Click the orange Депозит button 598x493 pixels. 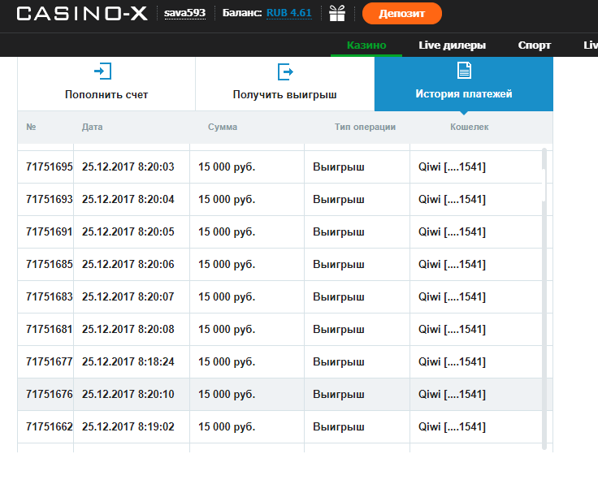coord(402,13)
